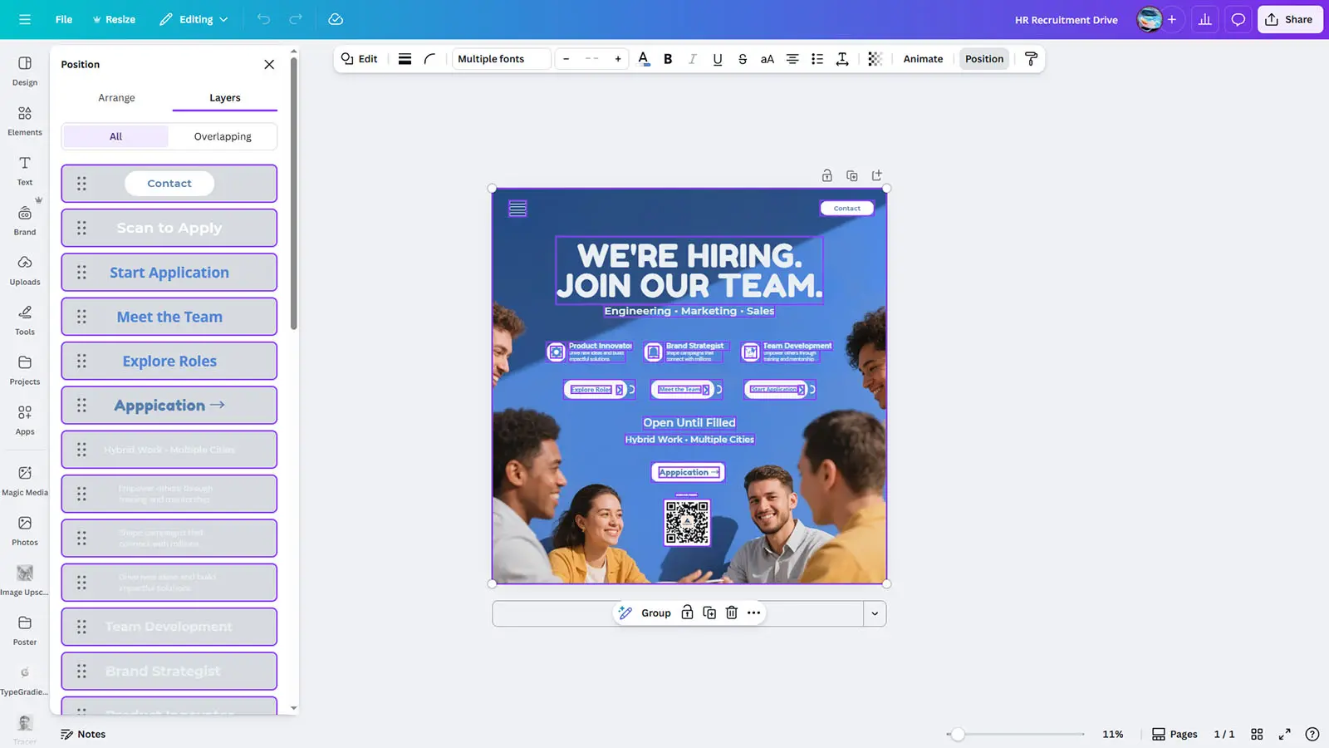This screenshot has height=748, width=1329.
Task: Select the All layers filter
Action: pos(115,136)
